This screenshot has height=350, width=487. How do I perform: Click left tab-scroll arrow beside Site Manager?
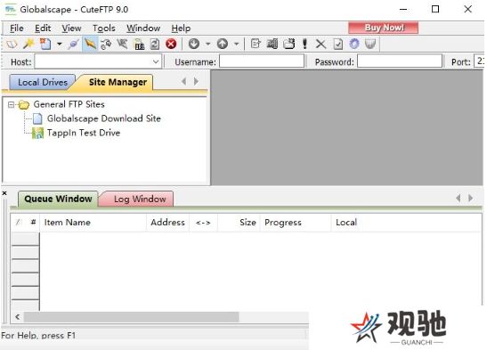coord(184,82)
